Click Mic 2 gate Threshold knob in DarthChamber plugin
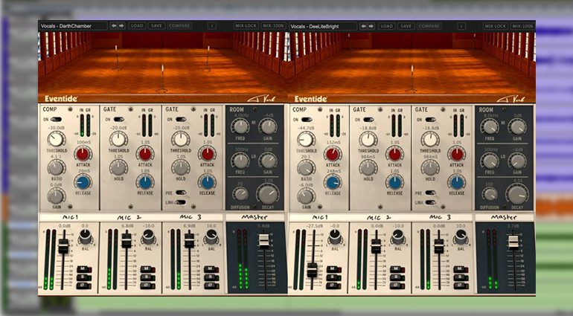This screenshot has height=316, width=573. click(x=118, y=139)
